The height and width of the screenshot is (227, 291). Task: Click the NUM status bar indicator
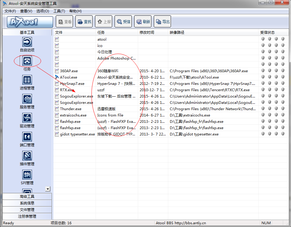(266, 223)
